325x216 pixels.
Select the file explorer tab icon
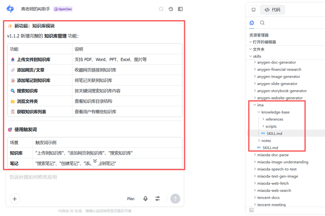pyautogui.click(x=252, y=23)
